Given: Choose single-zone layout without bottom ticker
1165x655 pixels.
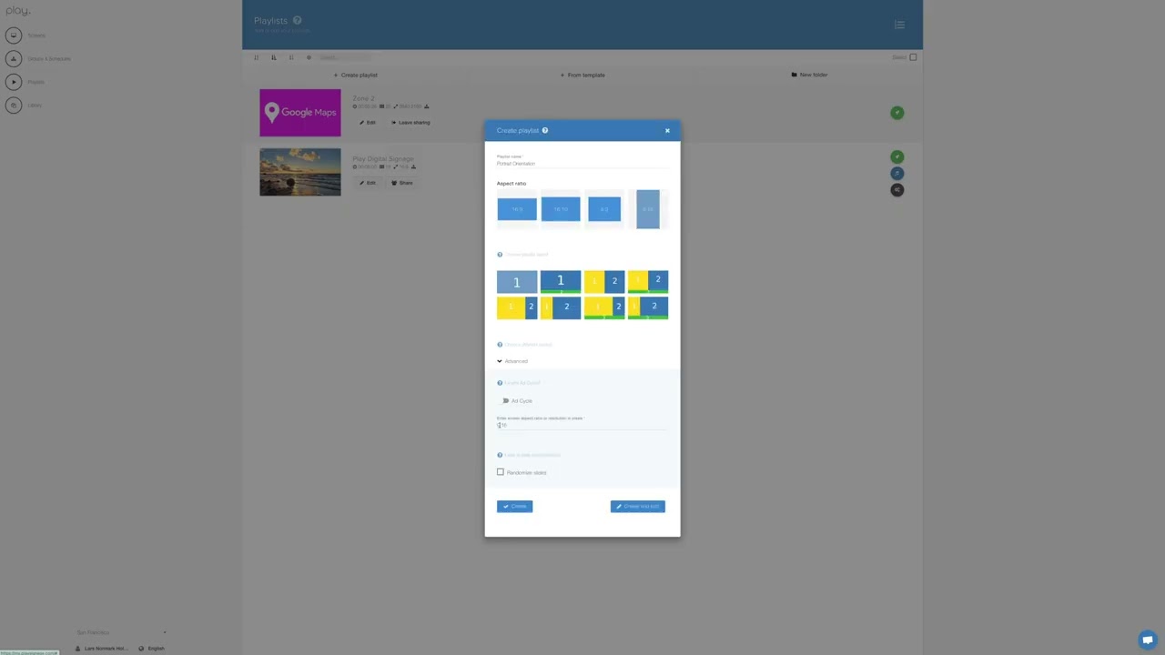Looking at the screenshot, I should click(x=517, y=282).
